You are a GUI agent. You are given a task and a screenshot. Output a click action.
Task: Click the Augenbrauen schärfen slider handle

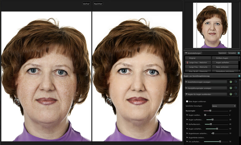213,133
